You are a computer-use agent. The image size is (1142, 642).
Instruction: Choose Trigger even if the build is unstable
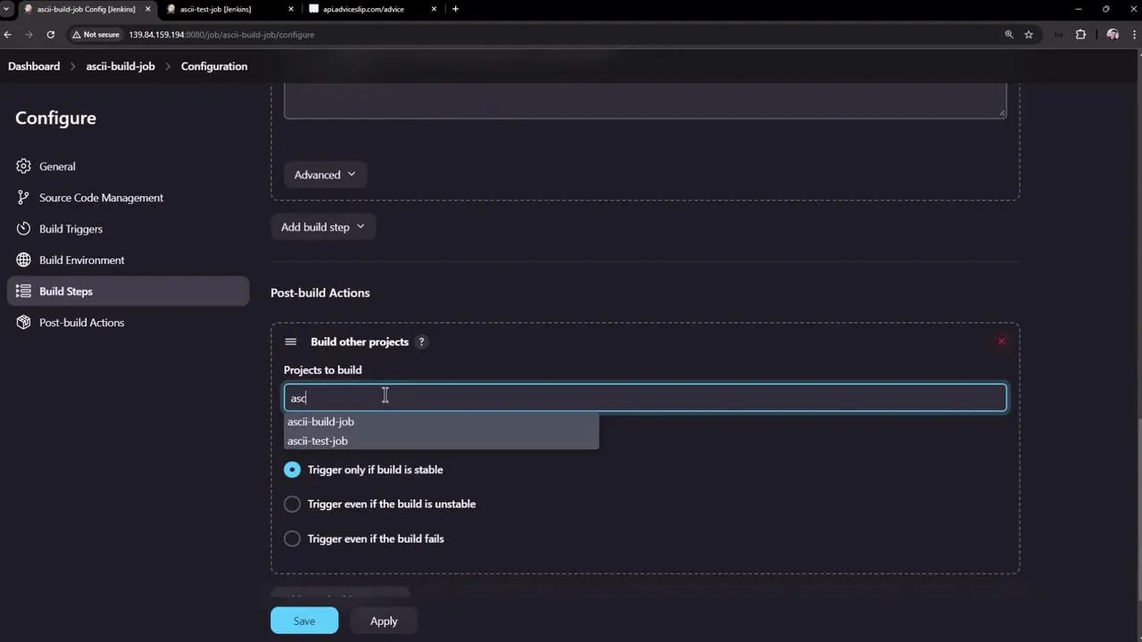click(x=292, y=504)
